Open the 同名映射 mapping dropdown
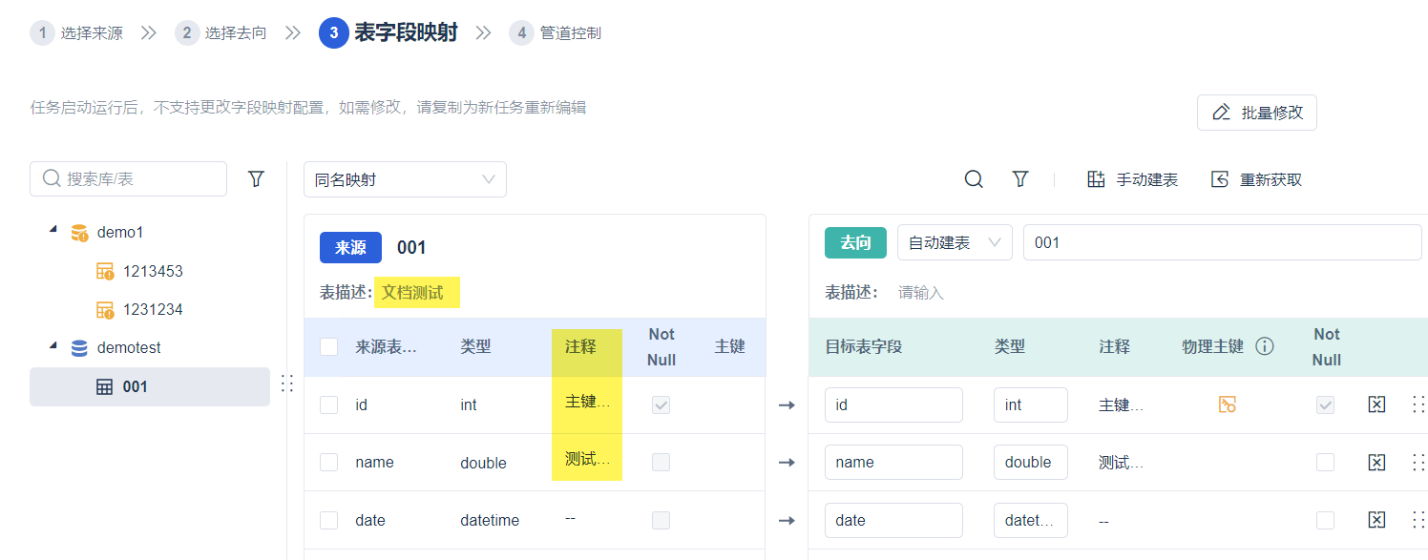1428x560 pixels. click(x=405, y=179)
